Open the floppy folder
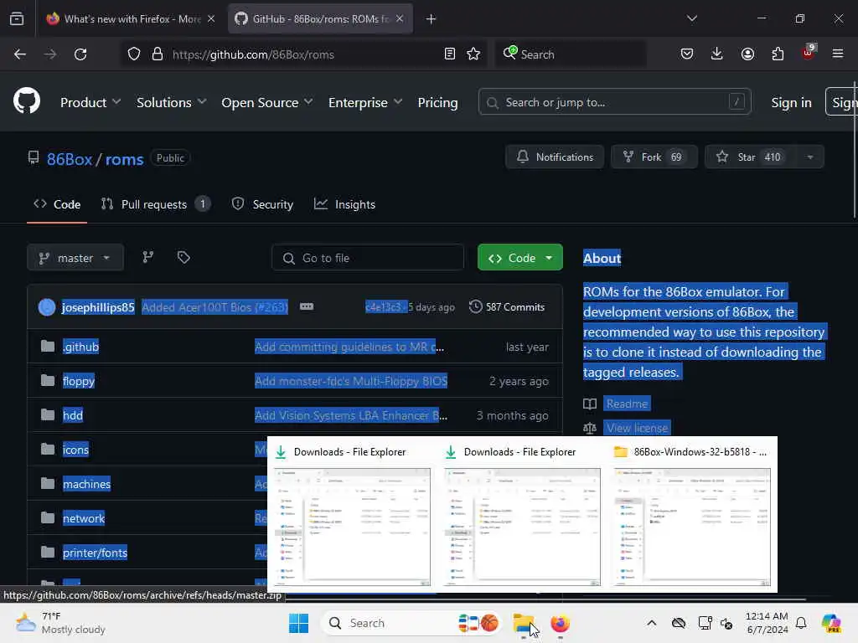 coord(78,381)
